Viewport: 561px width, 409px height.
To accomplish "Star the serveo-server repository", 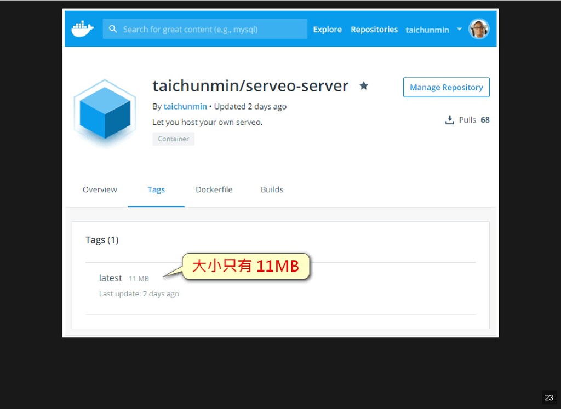I will pyautogui.click(x=364, y=85).
